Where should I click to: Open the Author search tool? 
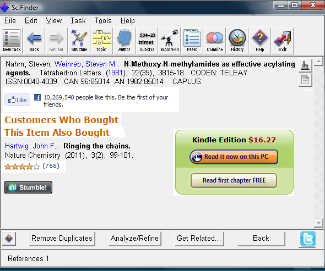click(x=124, y=41)
